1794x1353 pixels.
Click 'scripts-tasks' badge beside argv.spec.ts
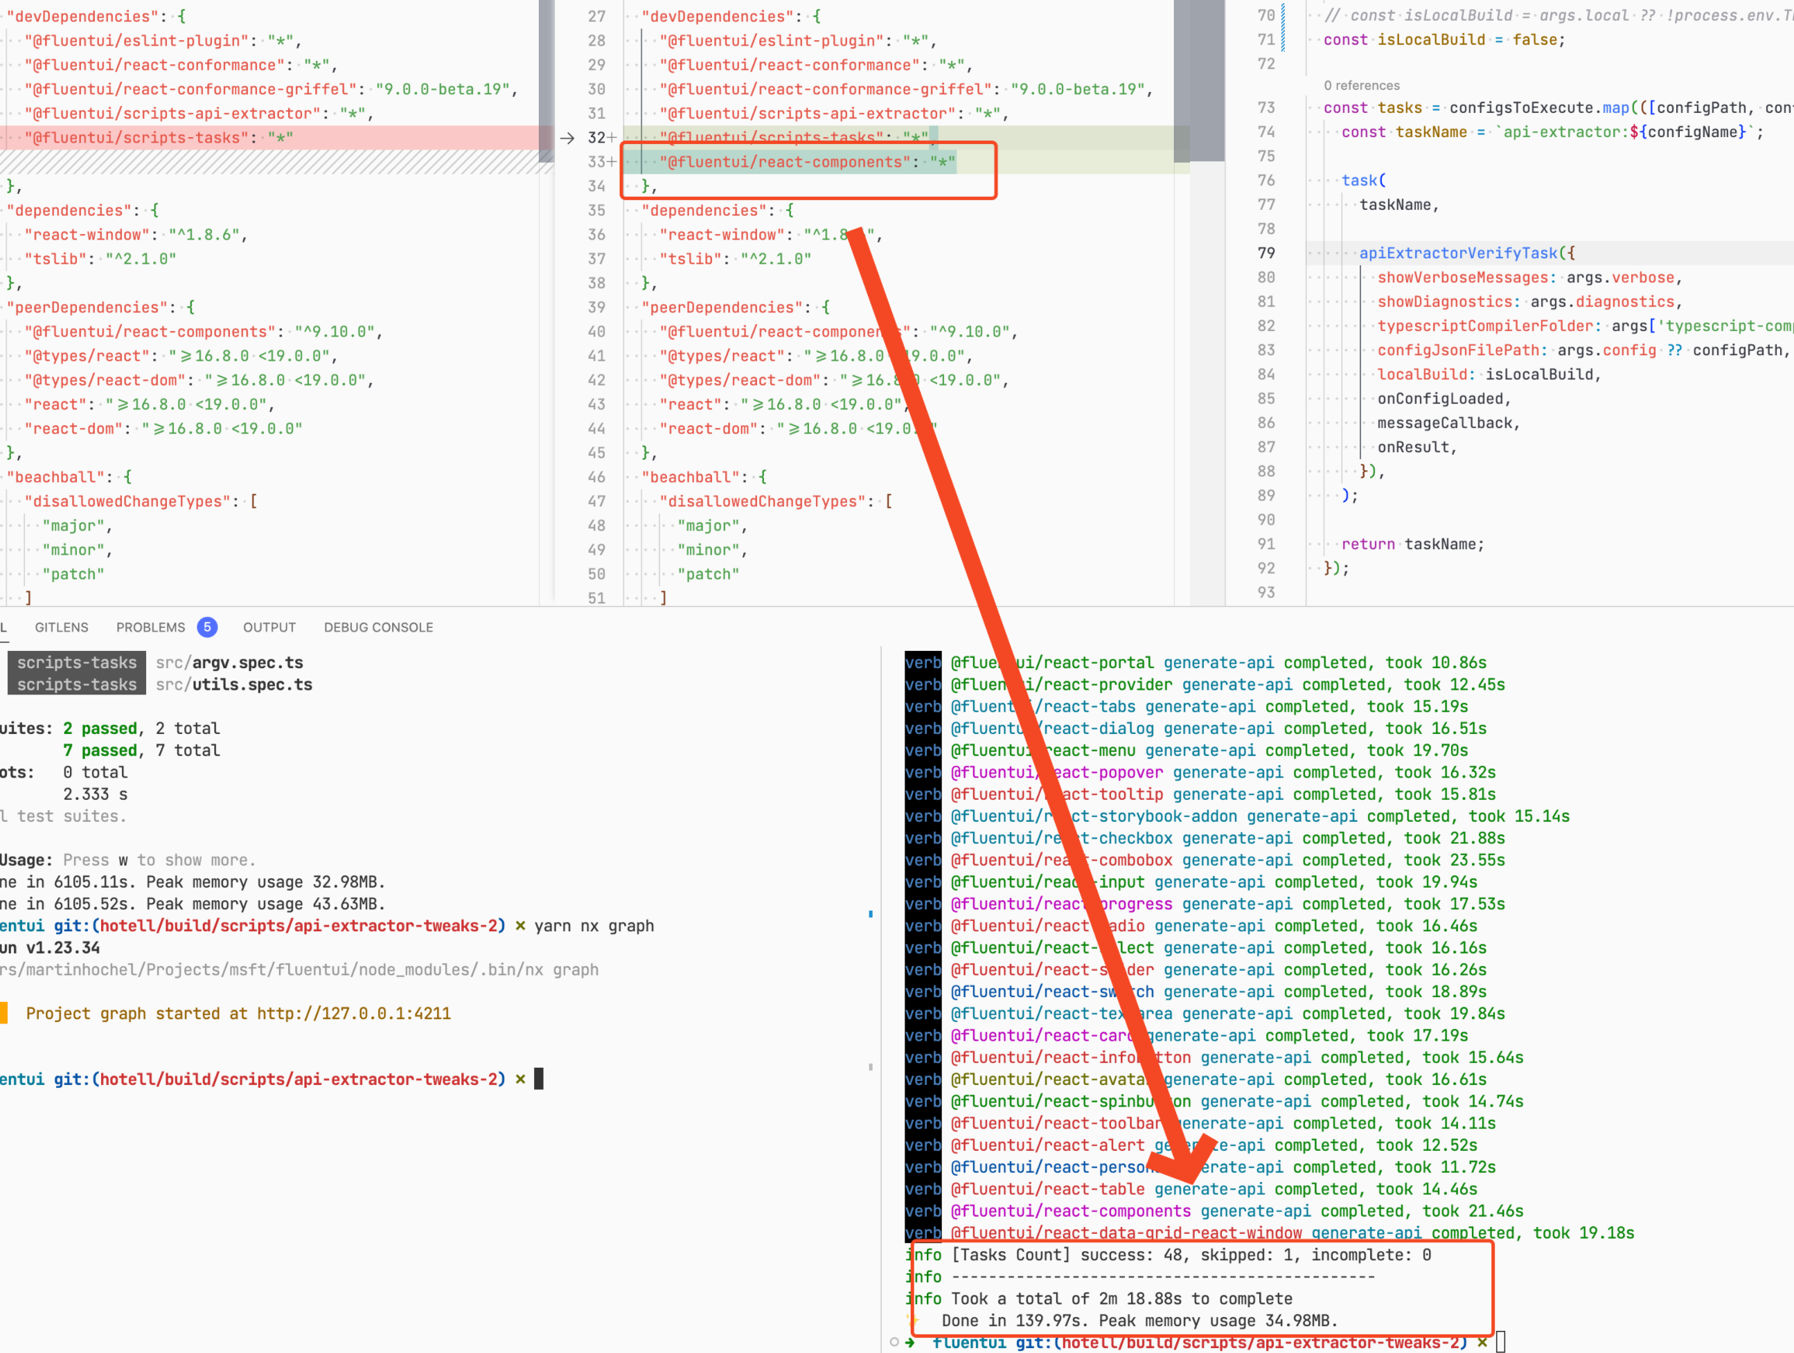(77, 663)
